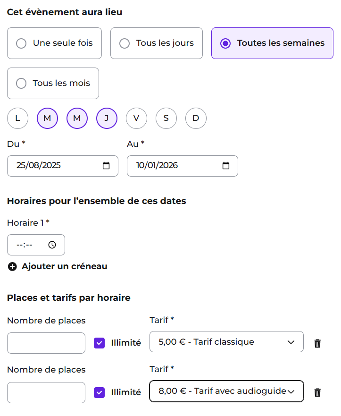The image size is (341, 416).
Task: Toggle the D weekday circle
Action: [x=196, y=119]
